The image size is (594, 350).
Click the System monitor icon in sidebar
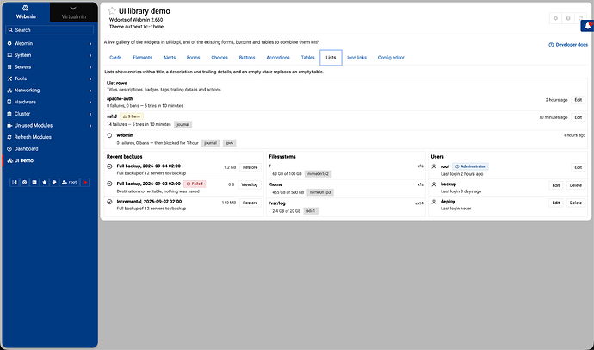pyautogui.click(x=9, y=55)
